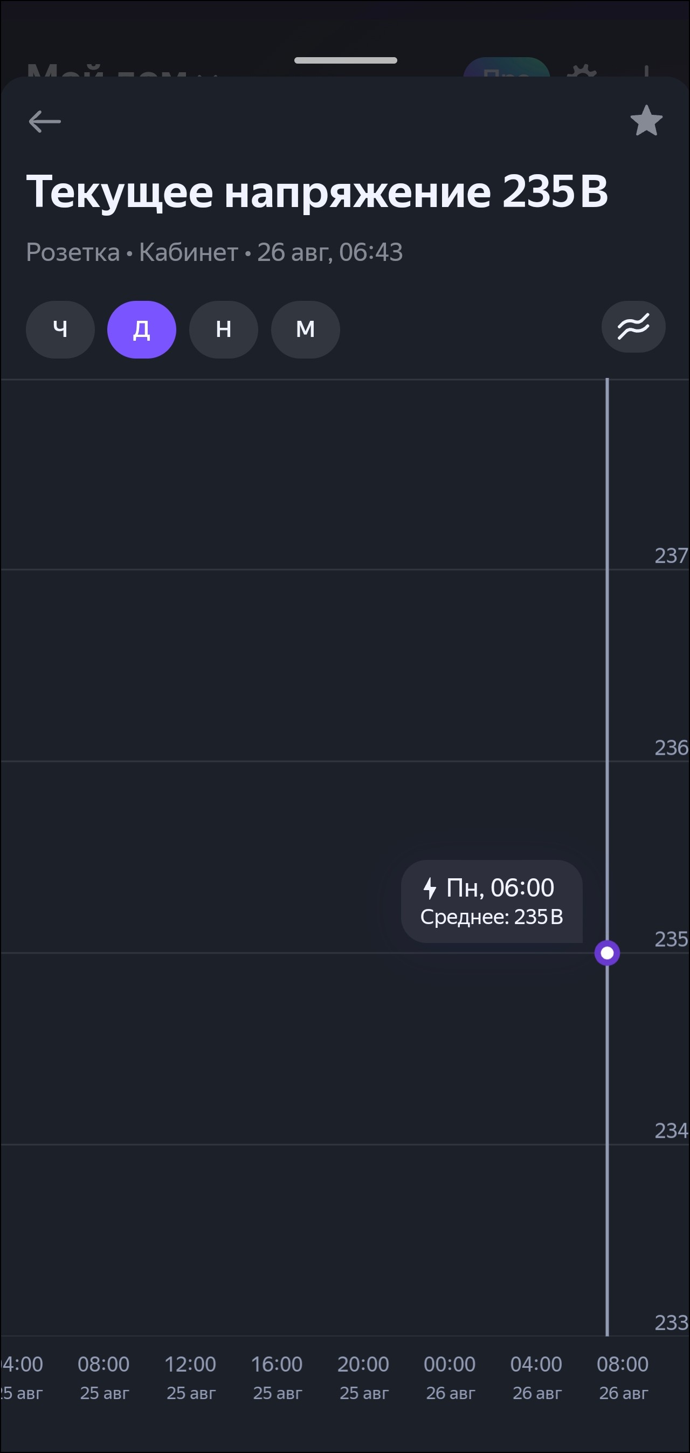Tap the back arrow icon
The image size is (690, 1453).
coord(45,121)
